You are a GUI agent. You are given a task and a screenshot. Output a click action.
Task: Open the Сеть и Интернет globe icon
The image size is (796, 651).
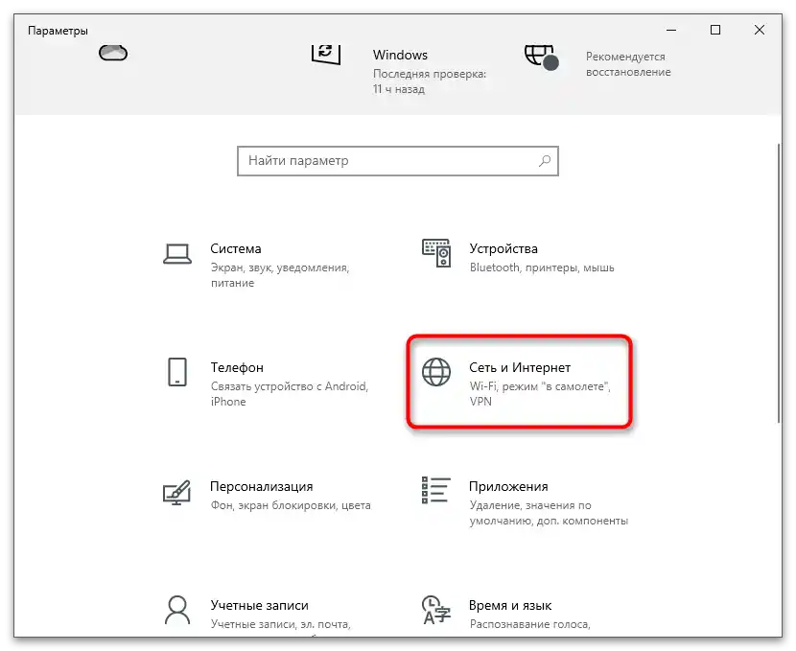coord(436,372)
